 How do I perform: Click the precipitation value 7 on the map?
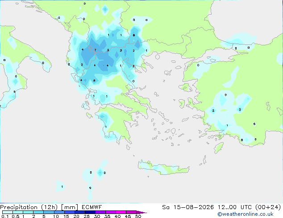[x=95, y=50]
